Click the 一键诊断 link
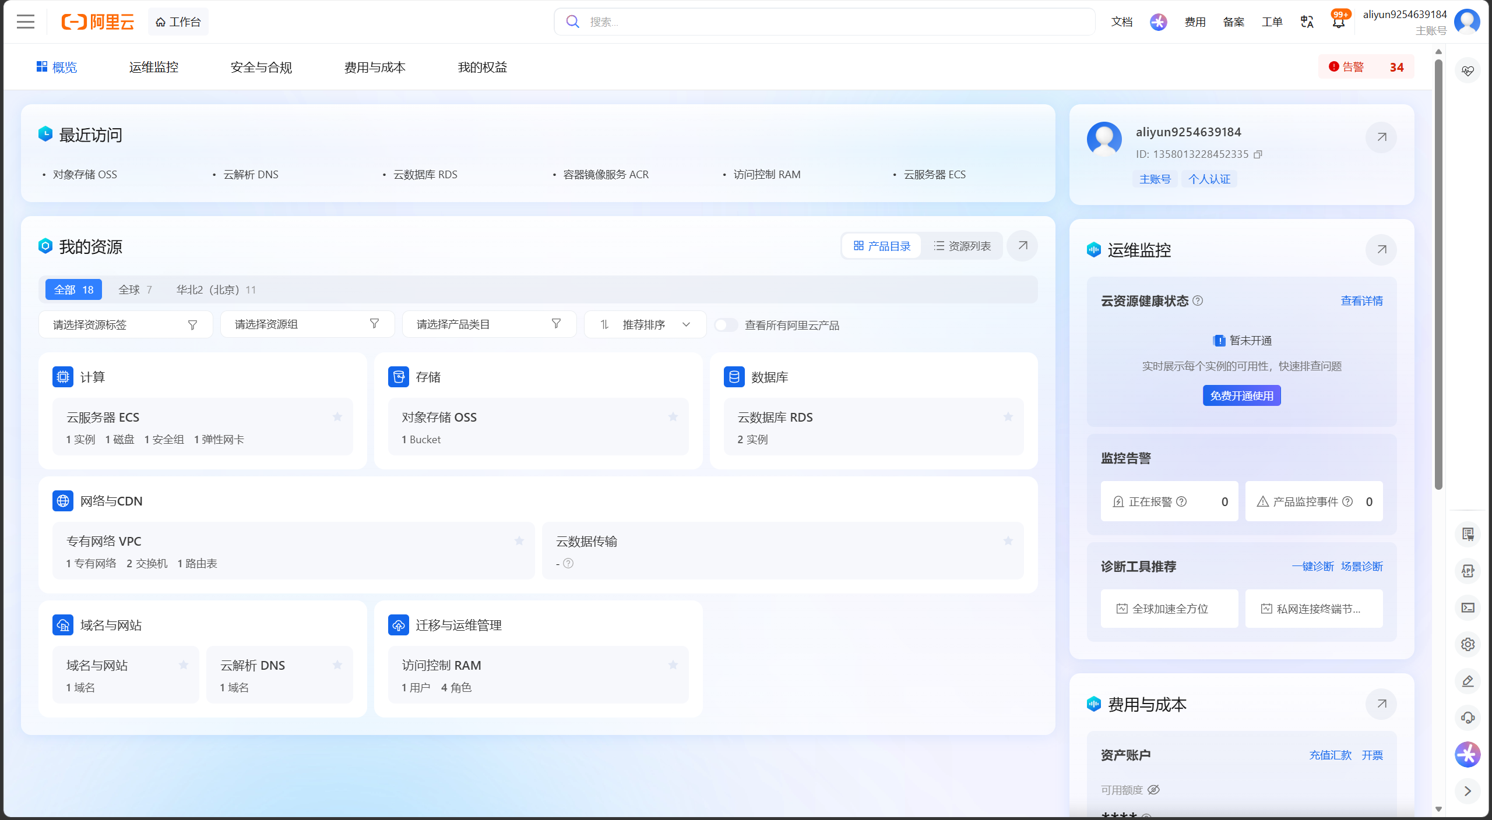1492x820 pixels. point(1312,566)
